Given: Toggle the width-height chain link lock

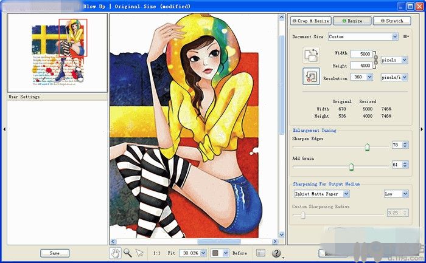Looking at the screenshot, I should click(x=375, y=60).
